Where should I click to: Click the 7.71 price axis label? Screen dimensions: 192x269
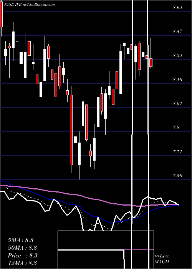pos(177,152)
